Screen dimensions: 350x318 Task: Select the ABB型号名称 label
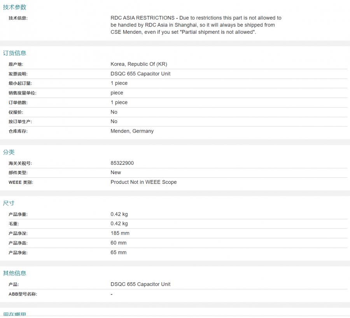(23, 294)
